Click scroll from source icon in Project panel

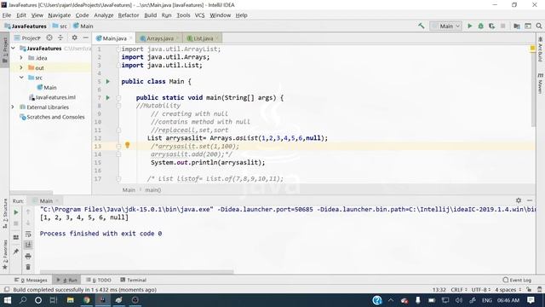pos(49,38)
